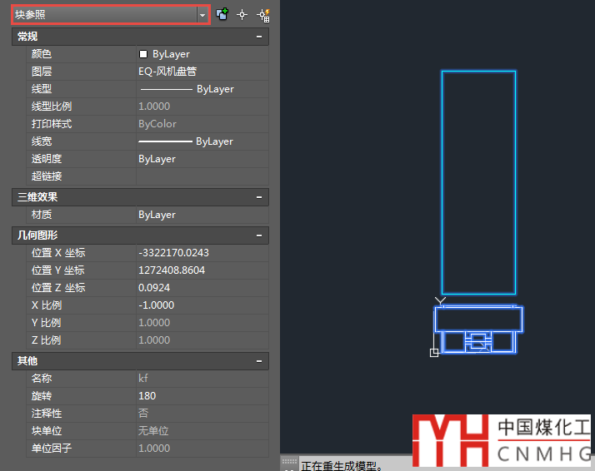
Task: Click the square grip of the selected block
Action: tap(433, 353)
